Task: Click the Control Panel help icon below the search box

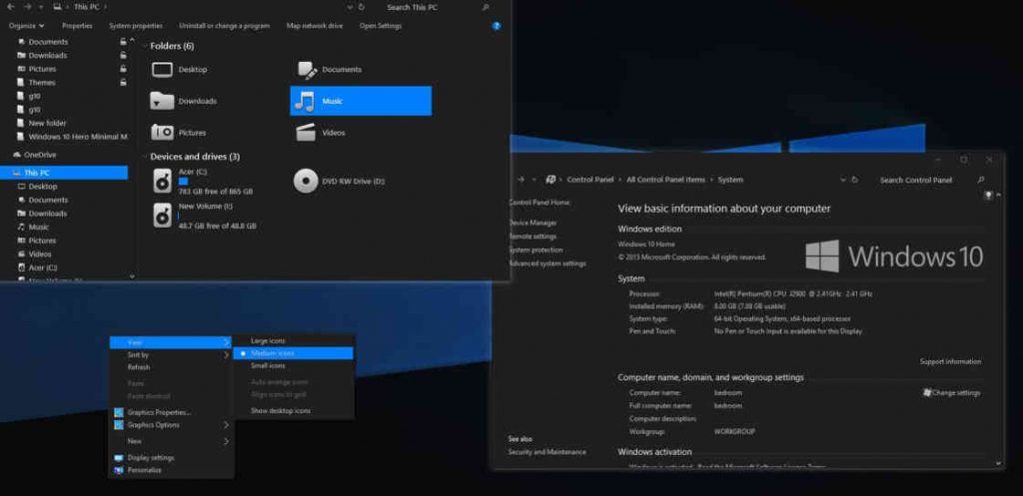Action: tap(988, 195)
